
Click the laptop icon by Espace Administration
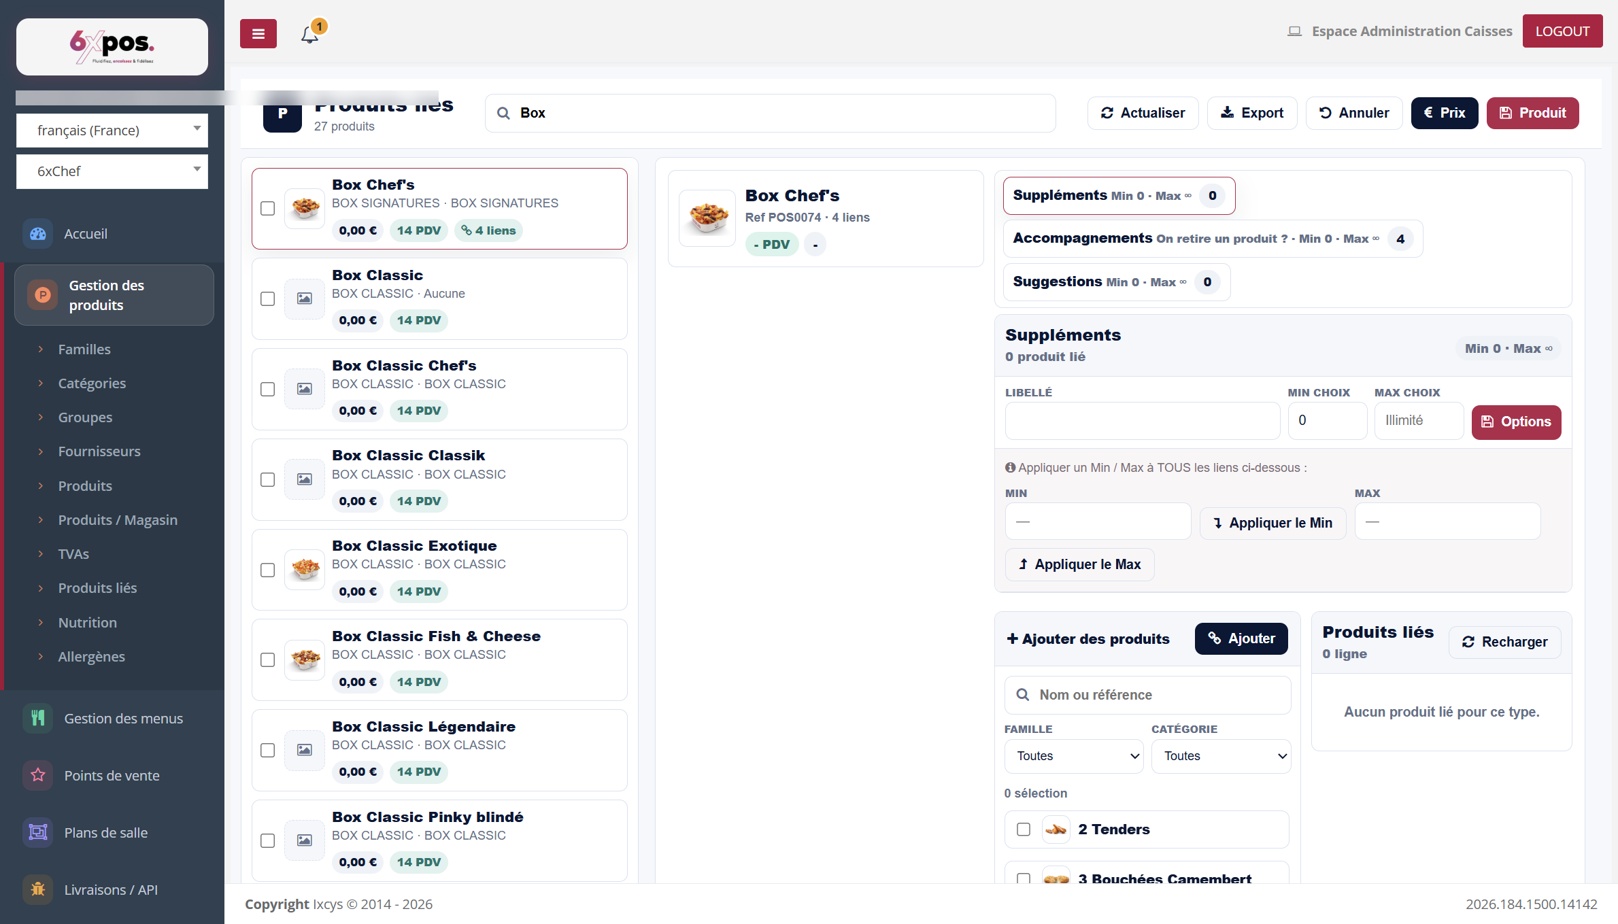click(1294, 31)
